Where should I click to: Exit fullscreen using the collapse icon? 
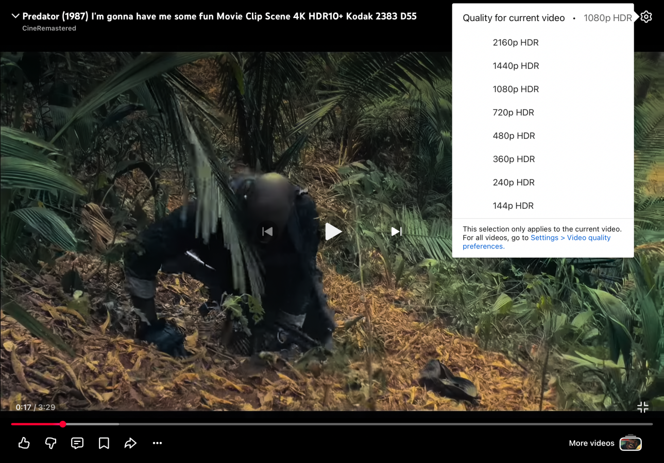click(642, 407)
